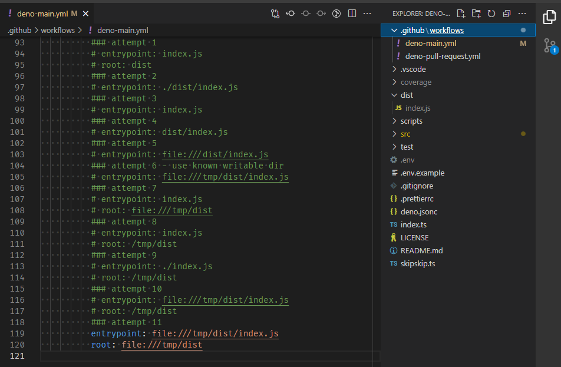Click file:///tmp/dist link on line 120
Screen dimensions: 561x367
(x=161, y=345)
